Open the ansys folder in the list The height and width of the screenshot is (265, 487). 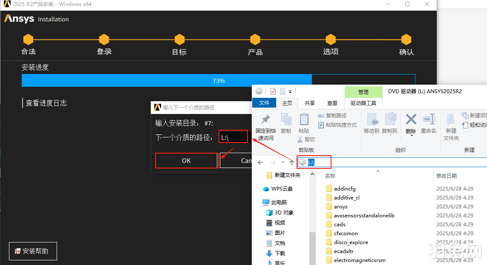340,206
